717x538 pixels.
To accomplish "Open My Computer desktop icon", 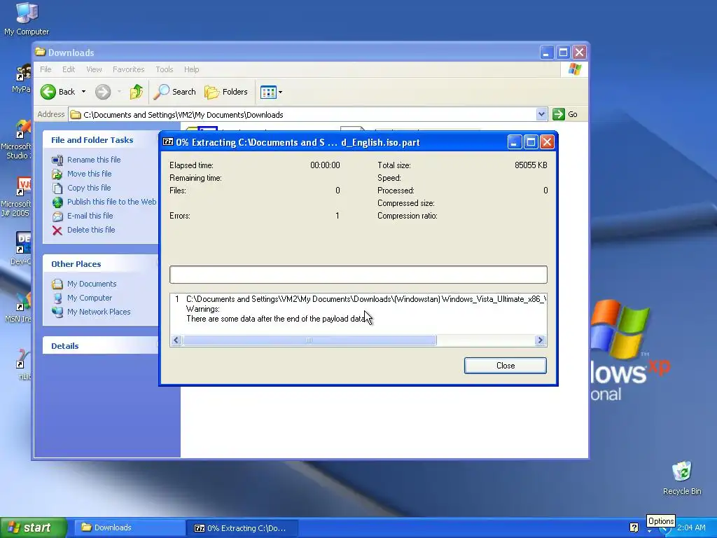I will point(27,18).
